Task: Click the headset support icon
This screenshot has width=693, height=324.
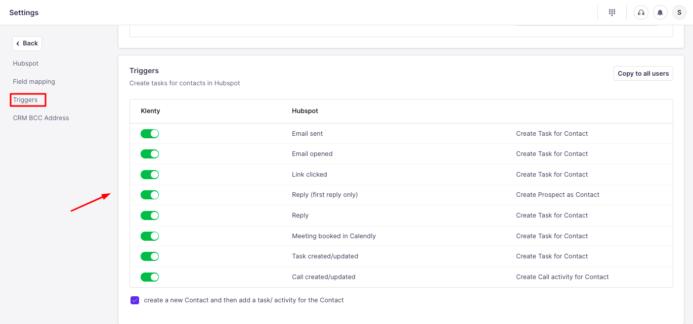Action: click(641, 13)
